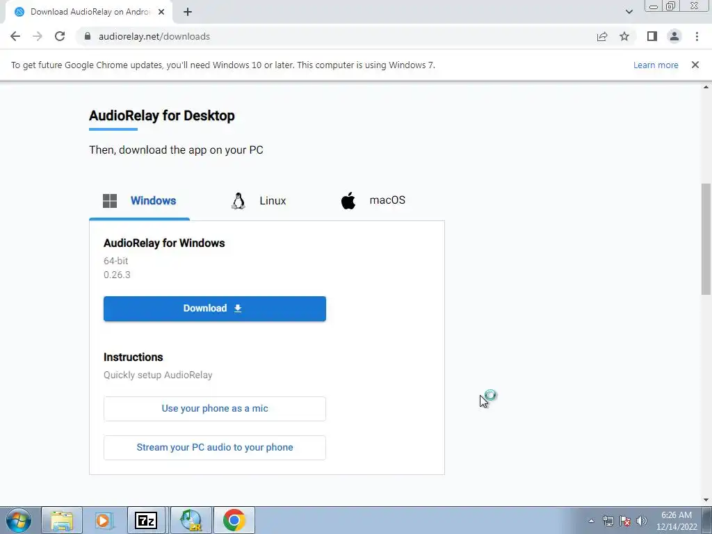Click the AudioRelay for Desktop heading
The height and width of the screenshot is (534, 712).
[161, 116]
